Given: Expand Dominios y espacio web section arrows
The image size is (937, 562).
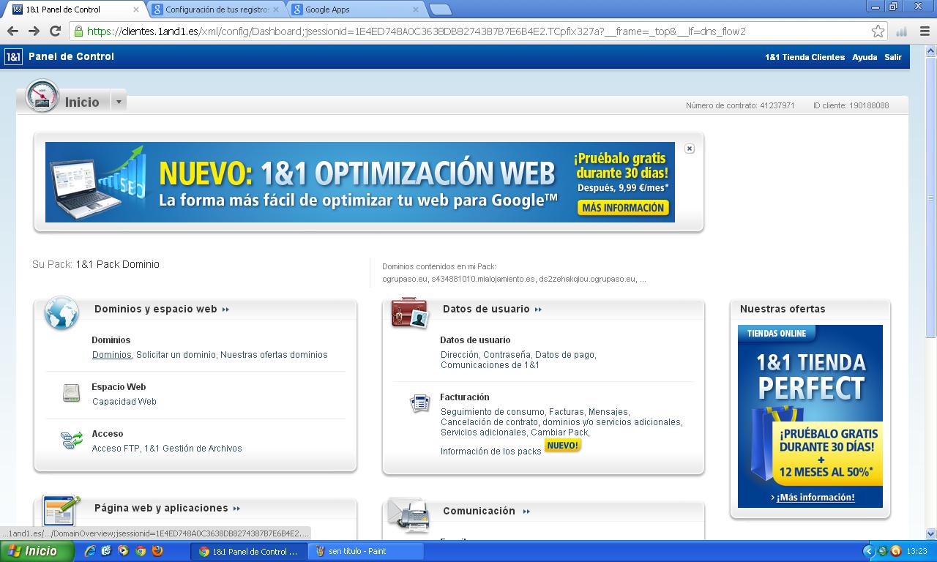Looking at the screenshot, I should pyautogui.click(x=225, y=310).
